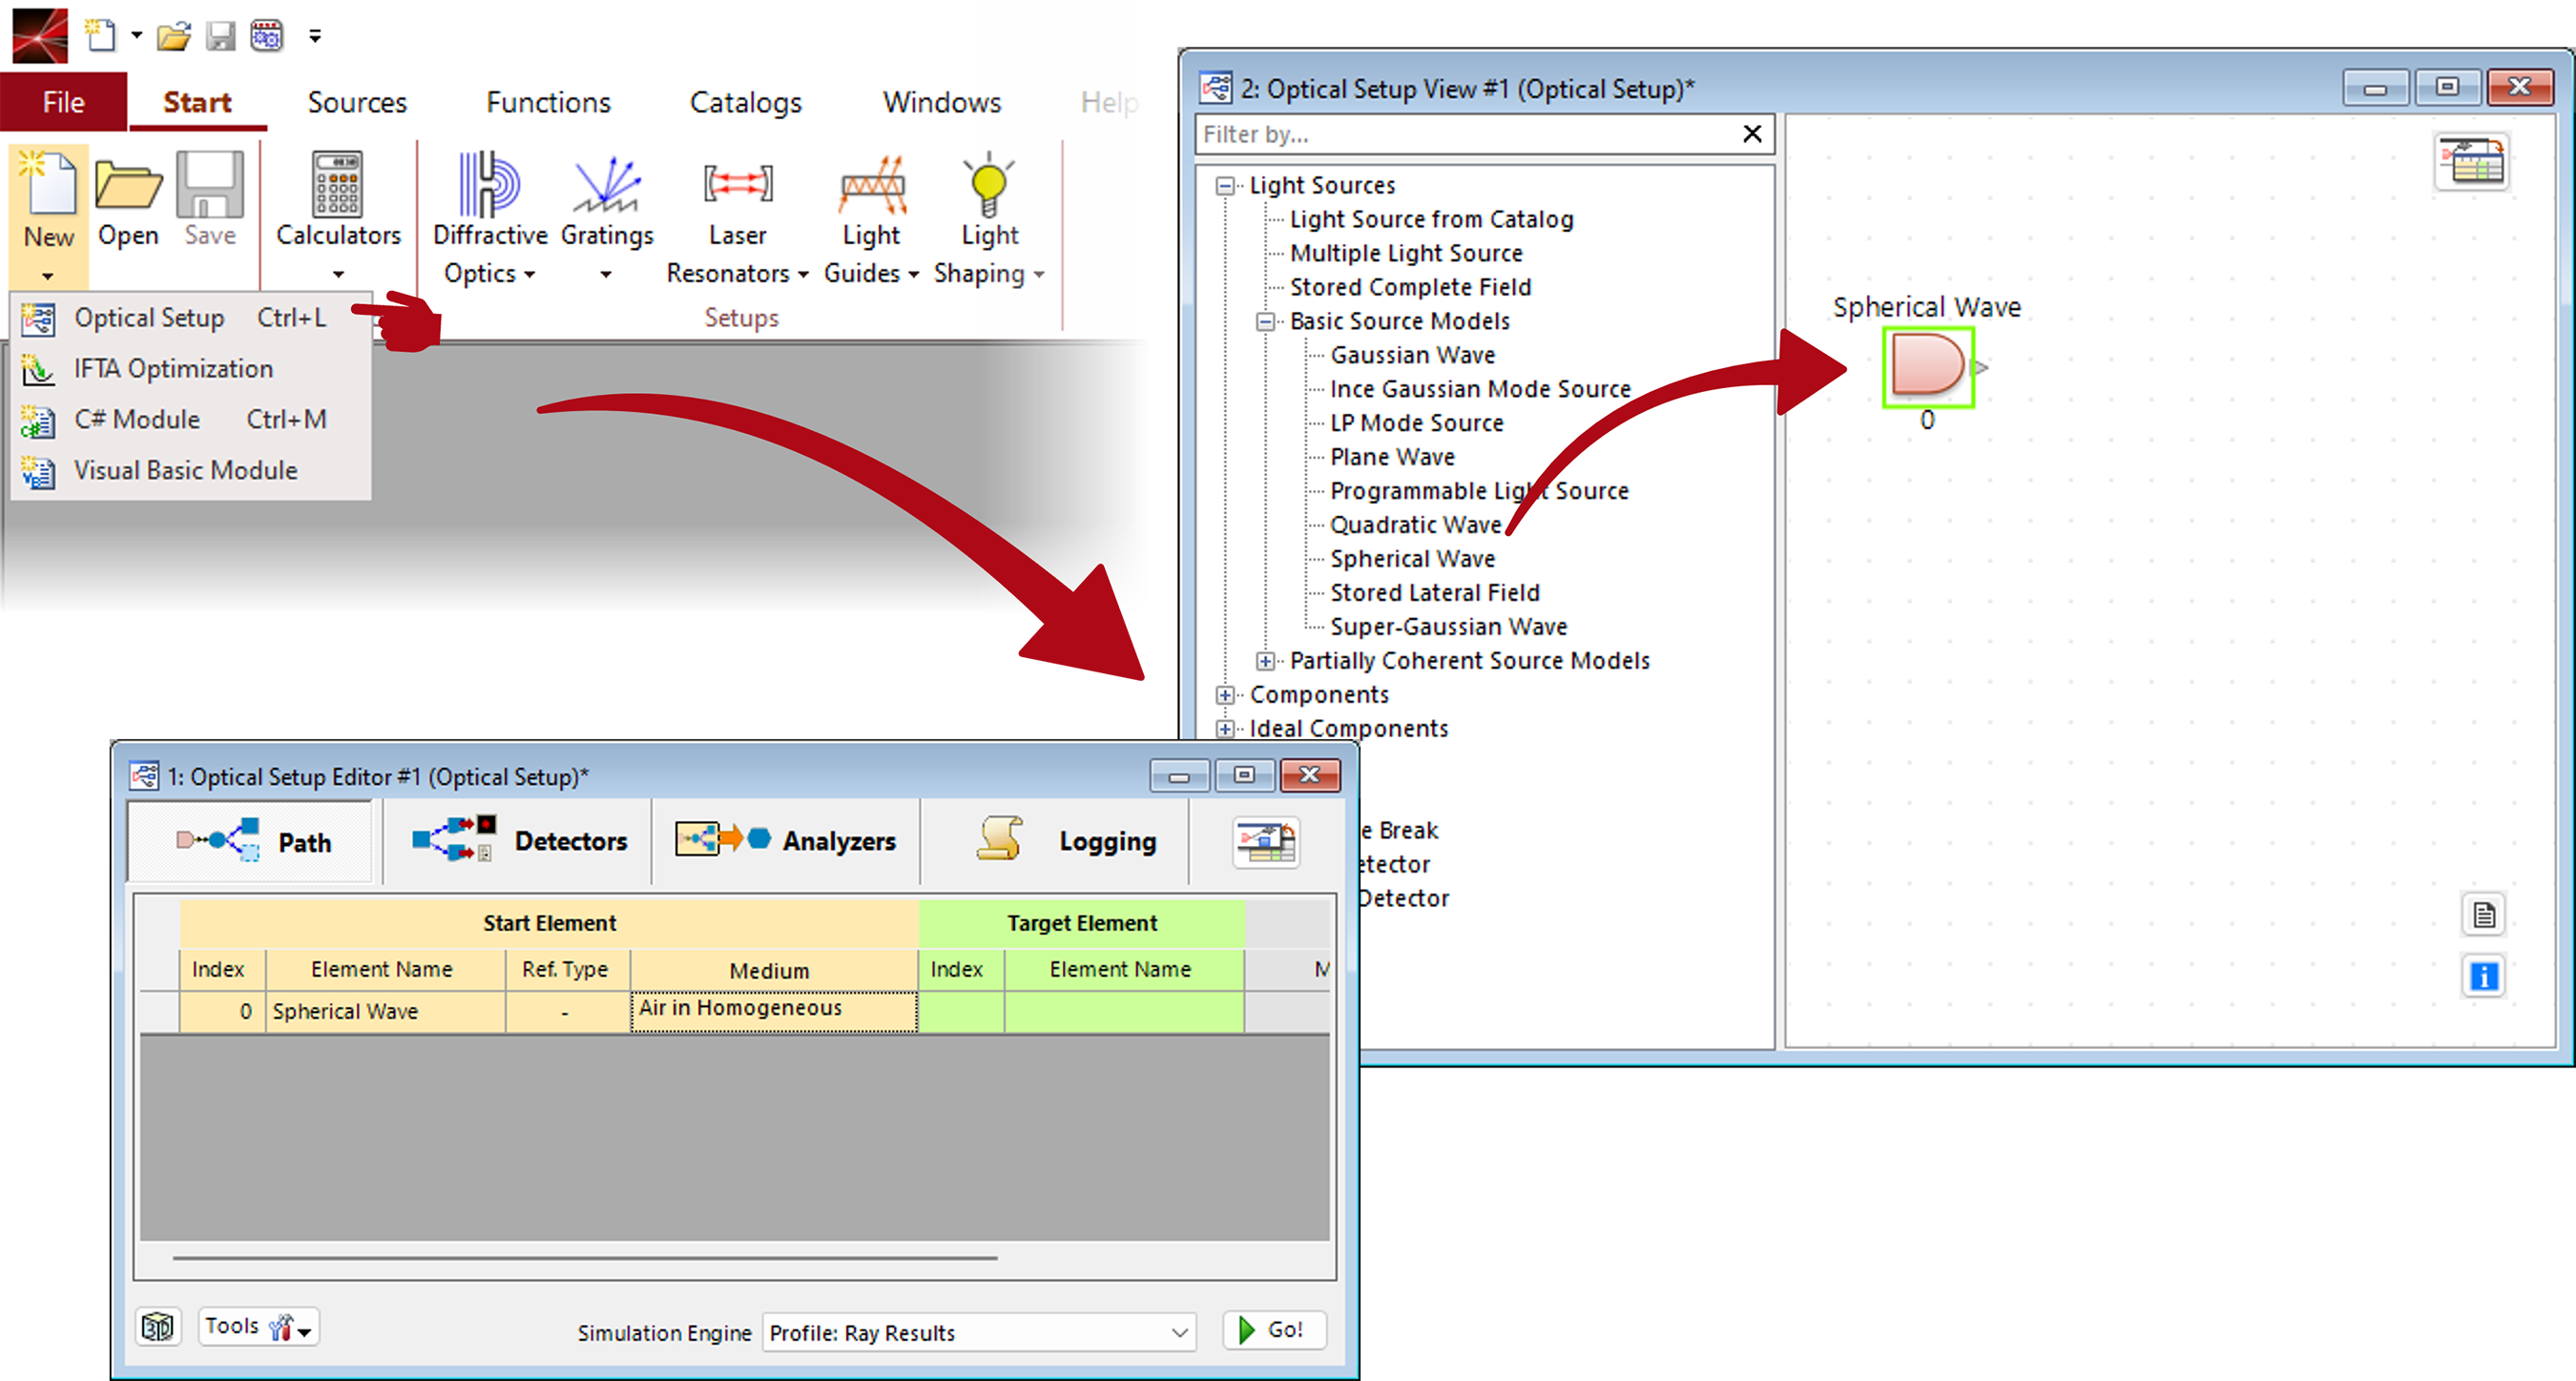Viewport: 2576px width, 1381px height.
Task: Open a file with the Open ribbon icon
Action: pyautogui.click(x=128, y=184)
